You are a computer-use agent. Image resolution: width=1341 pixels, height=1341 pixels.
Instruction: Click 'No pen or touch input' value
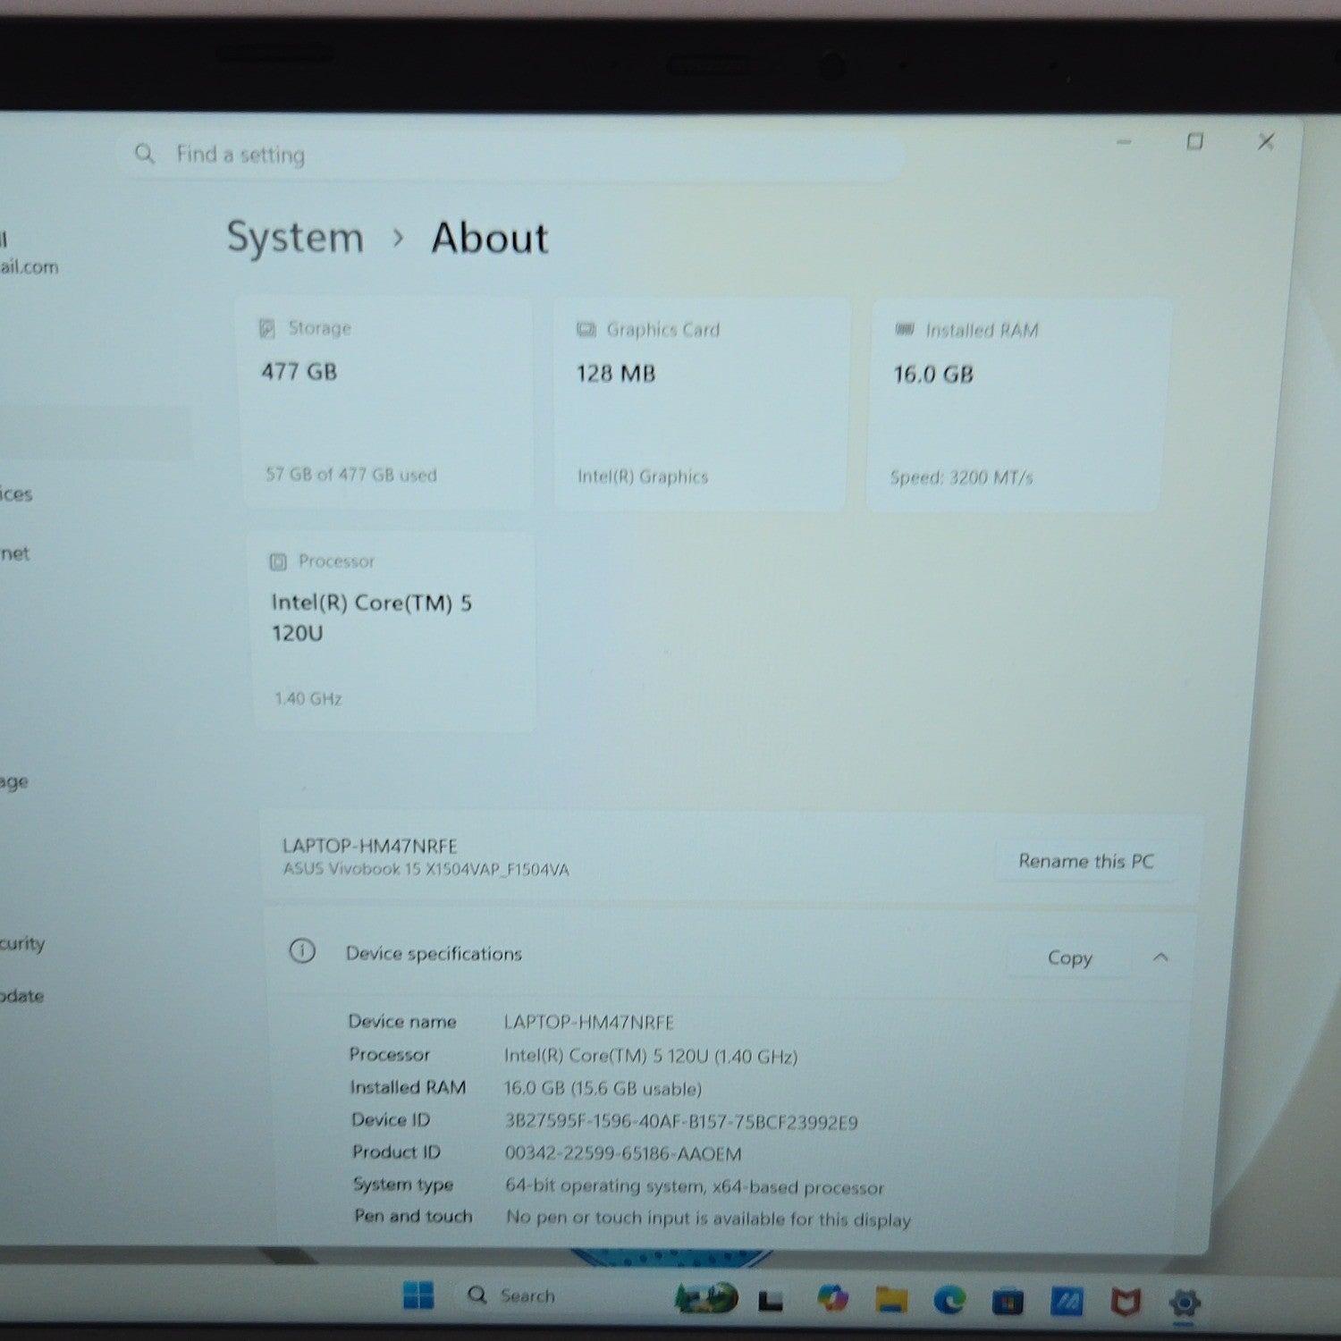pyautogui.click(x=709, y=1219)
